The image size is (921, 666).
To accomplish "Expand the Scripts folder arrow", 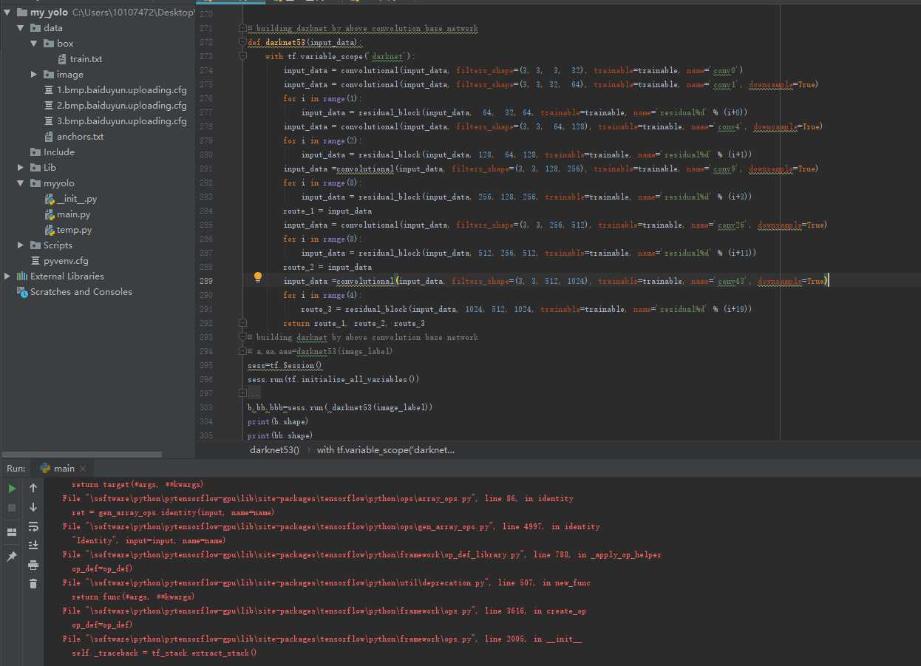I will (21, 245).
